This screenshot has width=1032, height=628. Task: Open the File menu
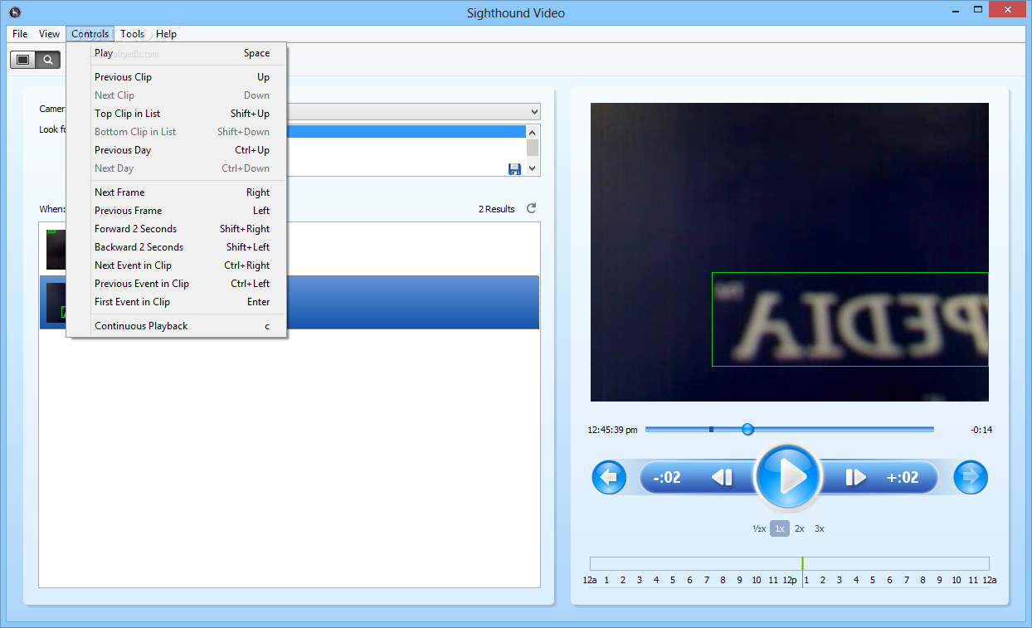[20, 34]
